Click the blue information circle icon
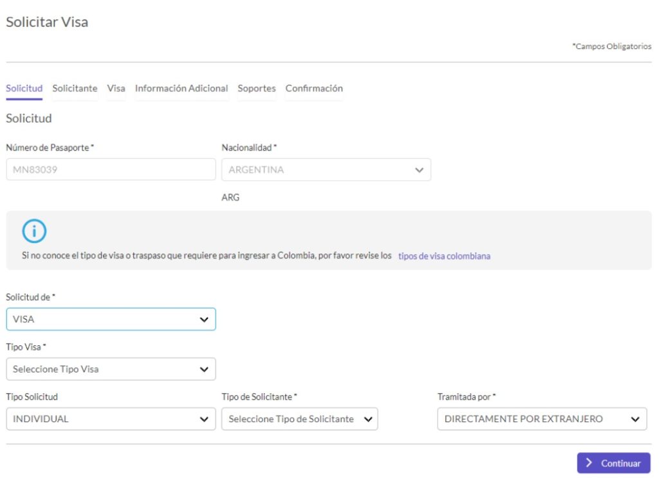 tap(34, 231)
